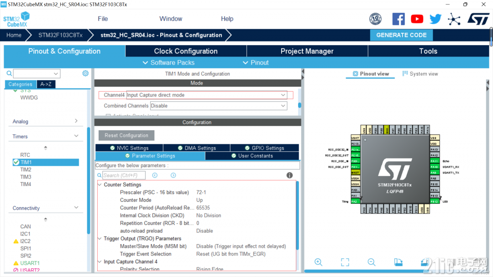493x277 pixels.
Task: Zoom in on the pinout view
Action: pyautogui.click(x=318, y=262)
